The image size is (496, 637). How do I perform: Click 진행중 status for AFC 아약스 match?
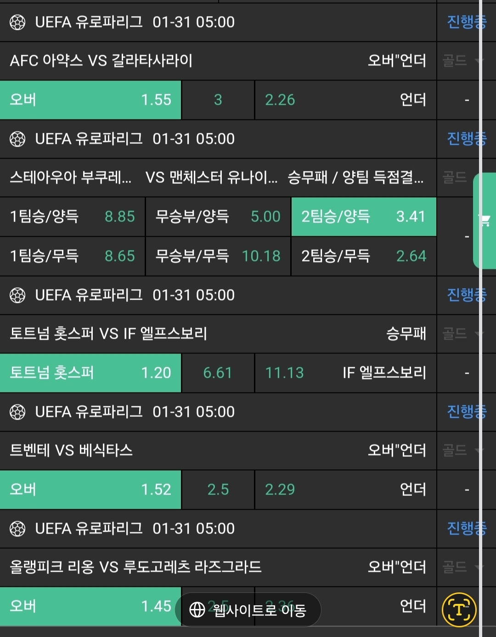tap(466, 22)
